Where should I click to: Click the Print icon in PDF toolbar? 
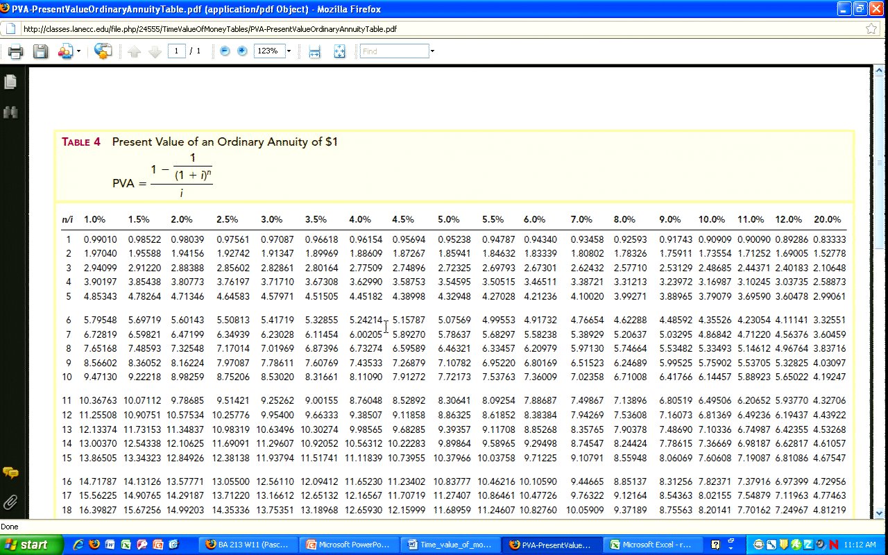[x=15, y=51]
